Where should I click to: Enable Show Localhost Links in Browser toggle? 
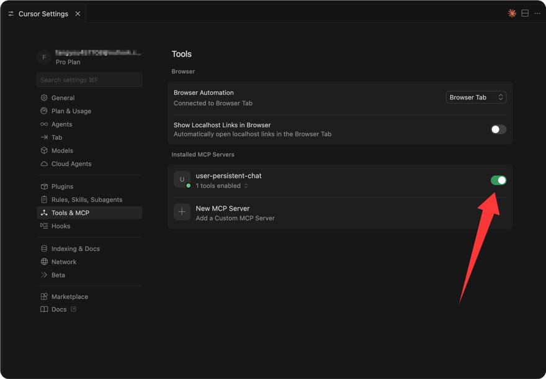(x=498, y=129)
